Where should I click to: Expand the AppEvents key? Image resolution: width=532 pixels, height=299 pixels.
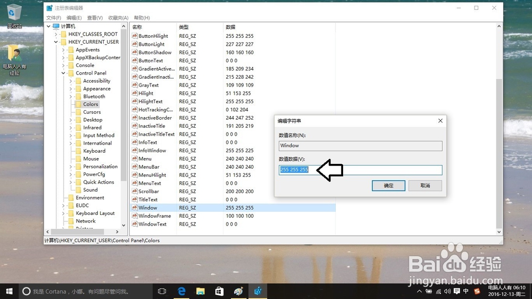63,49
